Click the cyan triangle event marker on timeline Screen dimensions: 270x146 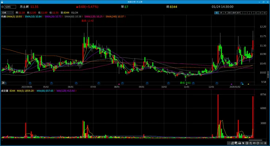tap(243, 84)
